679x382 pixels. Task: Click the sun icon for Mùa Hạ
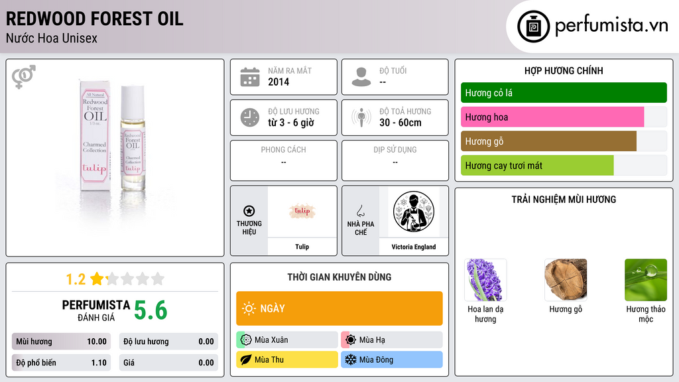351,340
